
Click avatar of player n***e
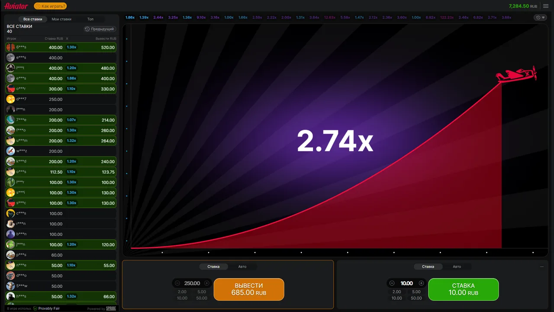coord(11,266)
